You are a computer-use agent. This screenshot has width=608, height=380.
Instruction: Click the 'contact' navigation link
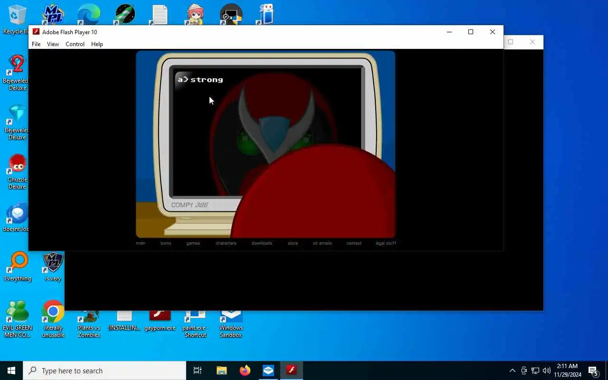354,243
